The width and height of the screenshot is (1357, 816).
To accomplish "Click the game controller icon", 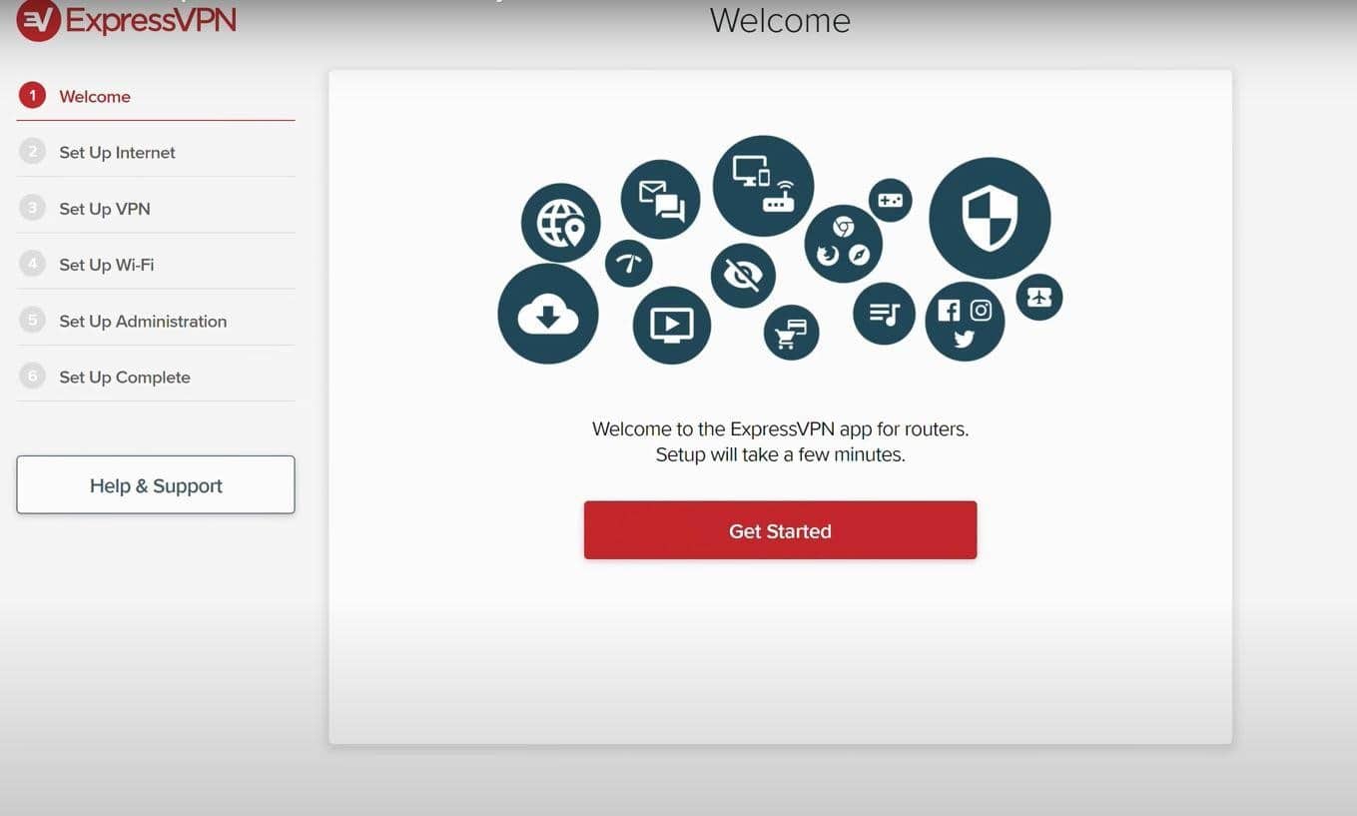I will coord(890,200).
